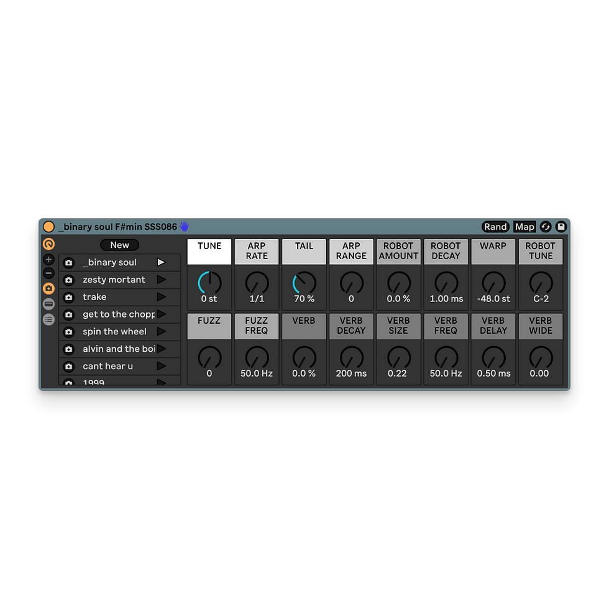Toggle the macro variations camera icon
609x609 pixels.
click(x=48, y=288)
